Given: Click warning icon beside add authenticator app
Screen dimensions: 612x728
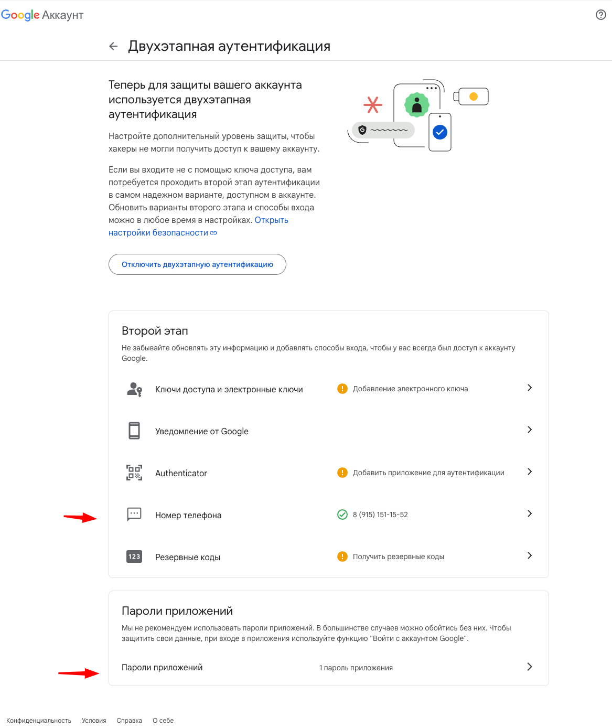Looking at the screenshot, I should point(342,473).
